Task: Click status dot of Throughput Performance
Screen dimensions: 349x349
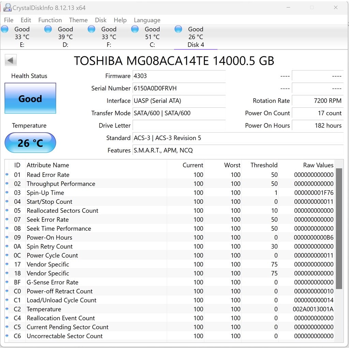Action: click(7, 183)
